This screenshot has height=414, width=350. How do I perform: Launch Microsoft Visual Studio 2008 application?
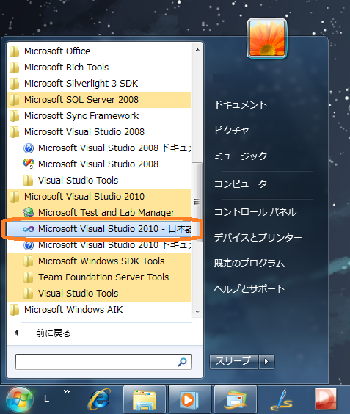point(99,164)
